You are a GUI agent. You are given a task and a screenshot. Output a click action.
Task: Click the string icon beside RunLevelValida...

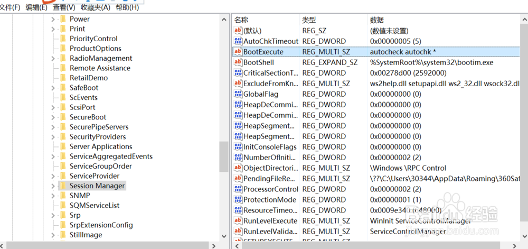[x=238, y=232]
